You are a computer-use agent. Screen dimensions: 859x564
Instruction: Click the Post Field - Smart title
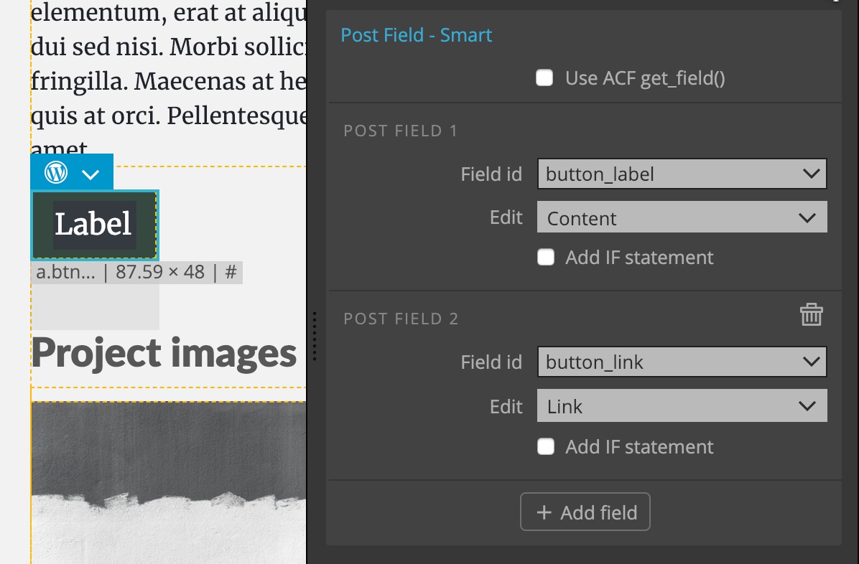[x=417, y=35]
